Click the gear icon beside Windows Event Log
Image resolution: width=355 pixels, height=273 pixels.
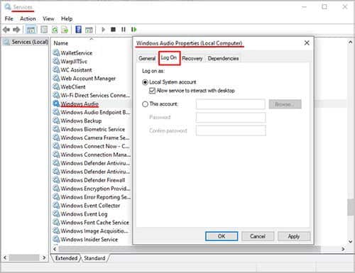tap(56, 213)
